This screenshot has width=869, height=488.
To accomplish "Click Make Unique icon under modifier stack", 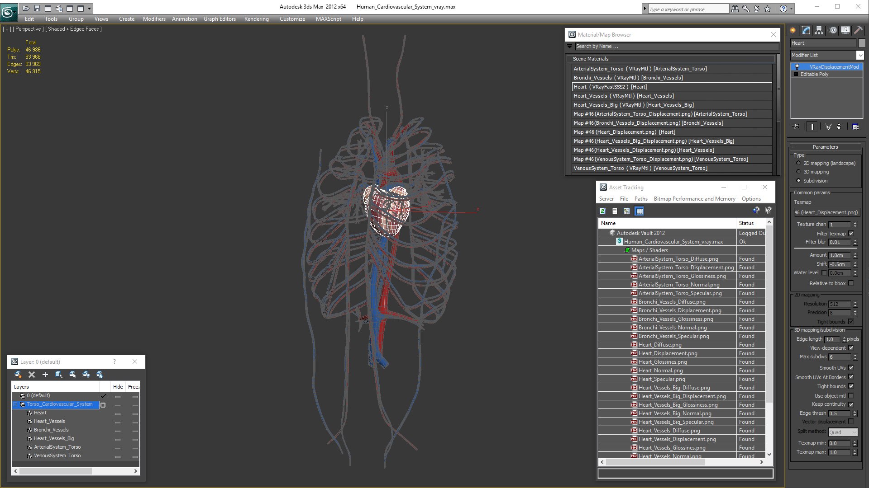I will 828,127.
